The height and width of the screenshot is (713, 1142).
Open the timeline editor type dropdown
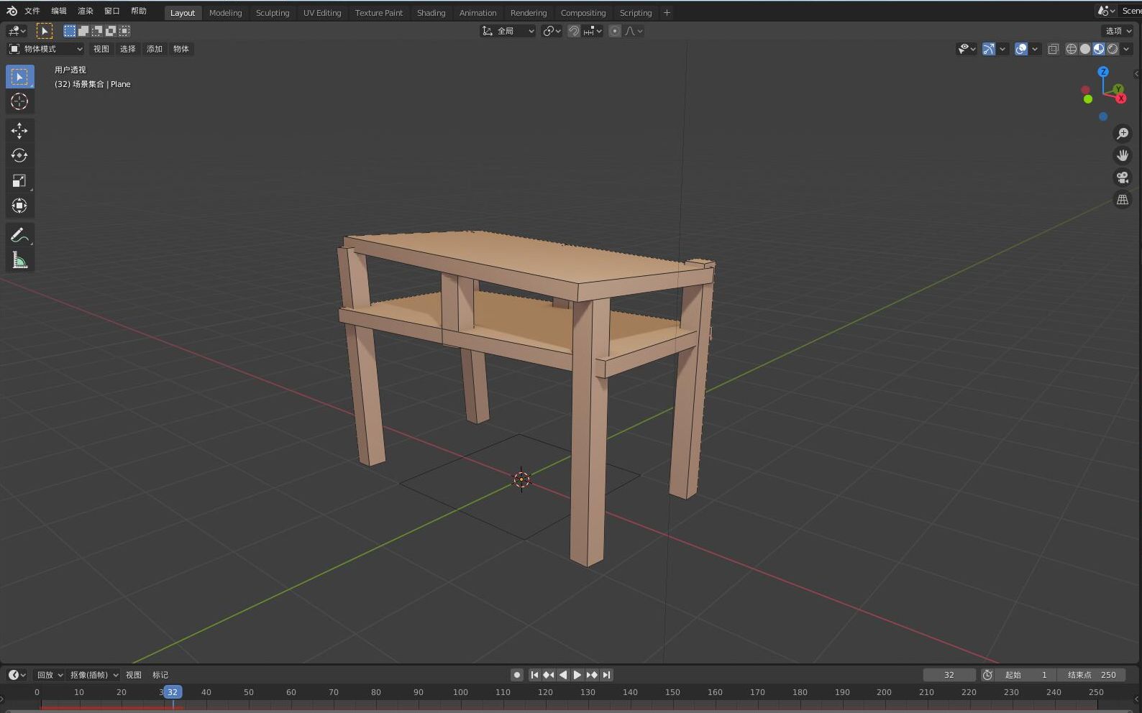tap(17, 675)
